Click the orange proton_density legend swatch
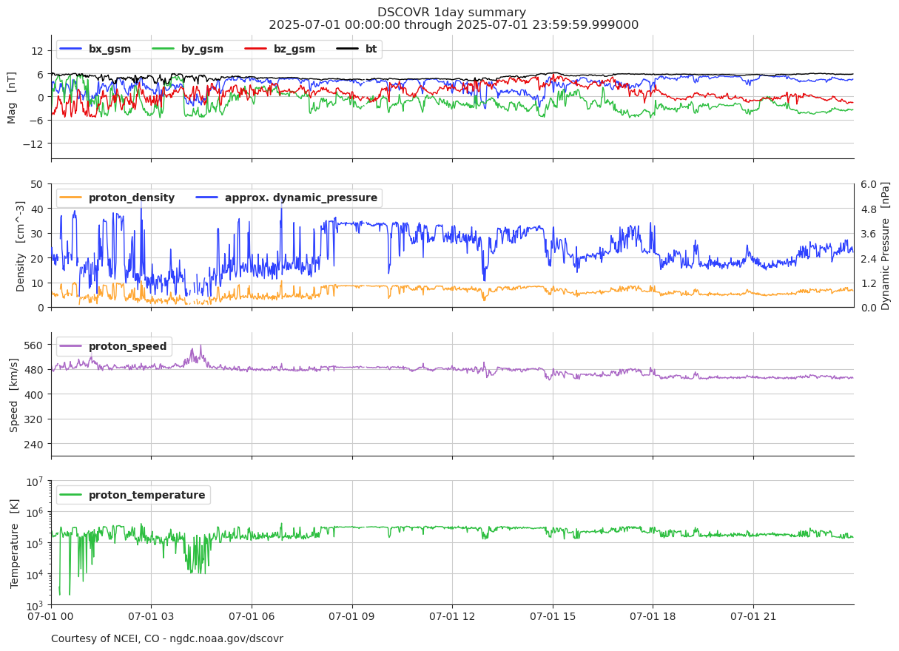 tap(70, 198)
